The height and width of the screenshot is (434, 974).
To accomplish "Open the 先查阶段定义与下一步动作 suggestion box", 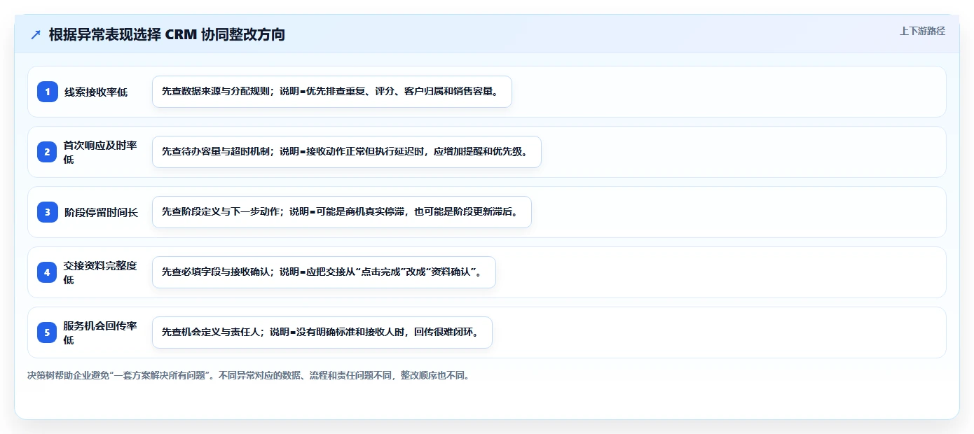I will pos(342,212).
